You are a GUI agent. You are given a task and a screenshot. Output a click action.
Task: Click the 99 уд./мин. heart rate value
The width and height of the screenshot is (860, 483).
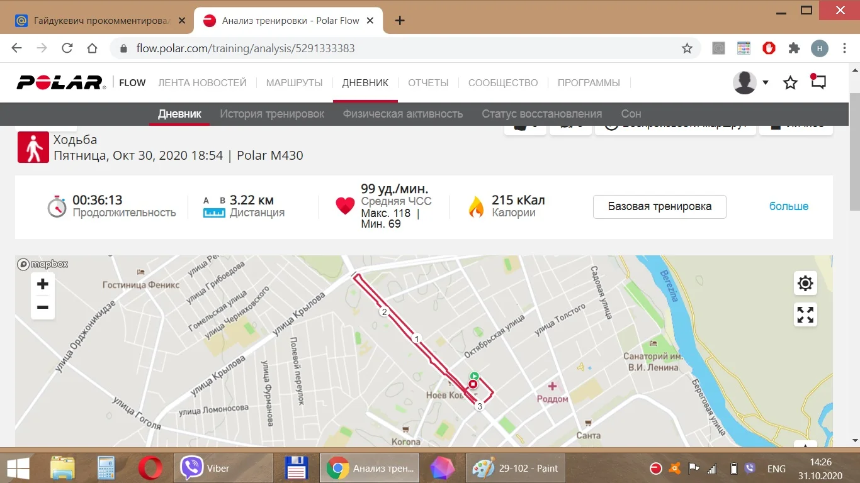395,189
